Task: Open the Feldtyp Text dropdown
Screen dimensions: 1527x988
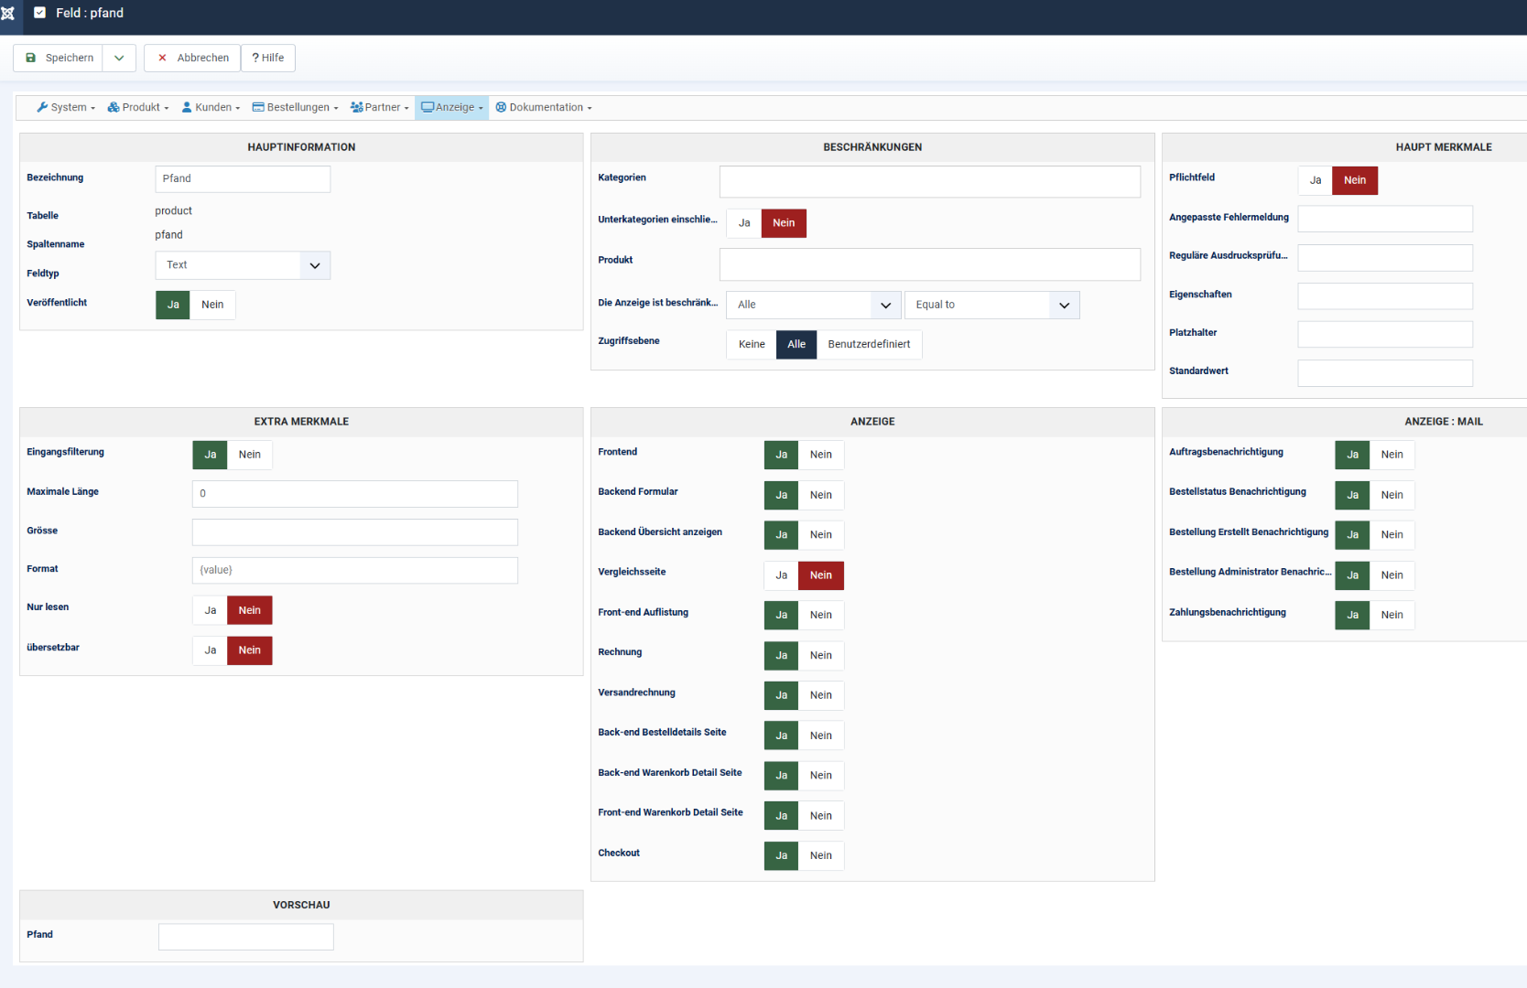Action: click(243, 265)
